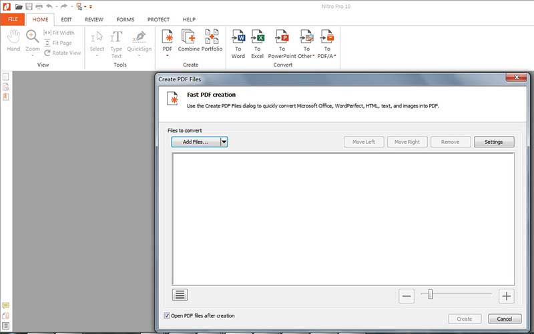
Task: Choose Fit Page view
Action: coord(58,43)
